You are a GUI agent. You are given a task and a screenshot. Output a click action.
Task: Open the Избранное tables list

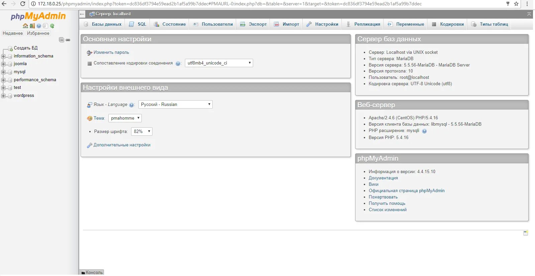click(x=38, y=33)
